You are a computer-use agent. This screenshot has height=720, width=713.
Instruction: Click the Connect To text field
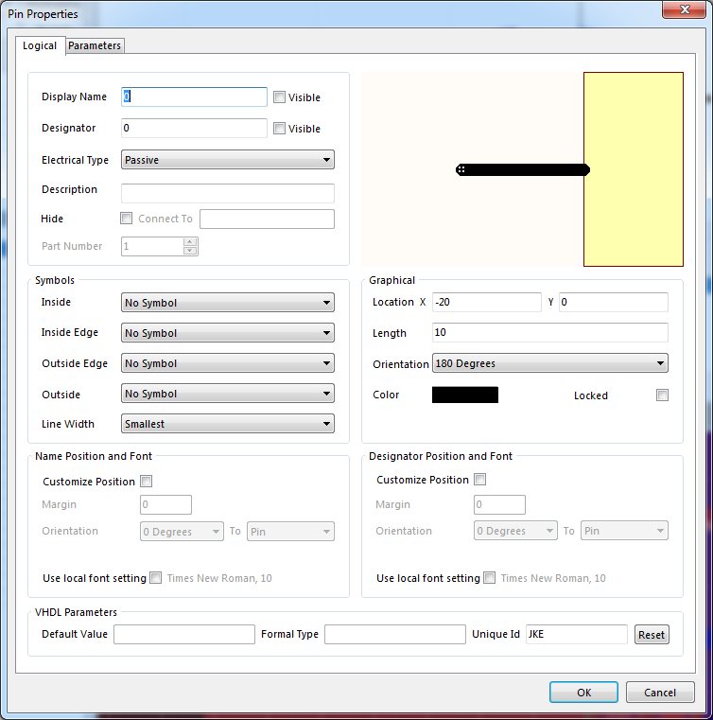[267, 220]
